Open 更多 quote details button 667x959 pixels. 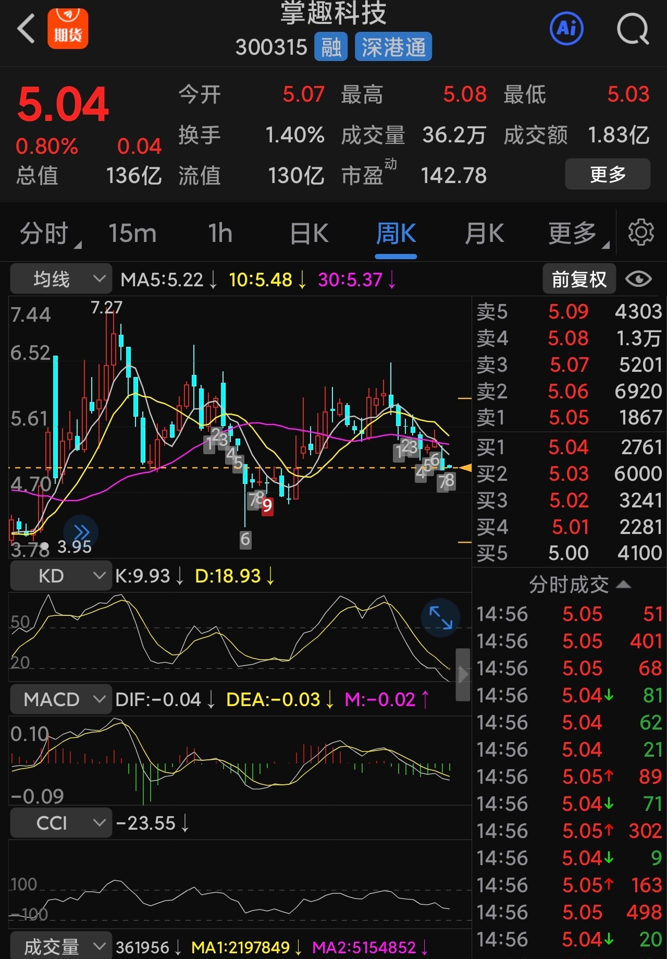[608, 174]
